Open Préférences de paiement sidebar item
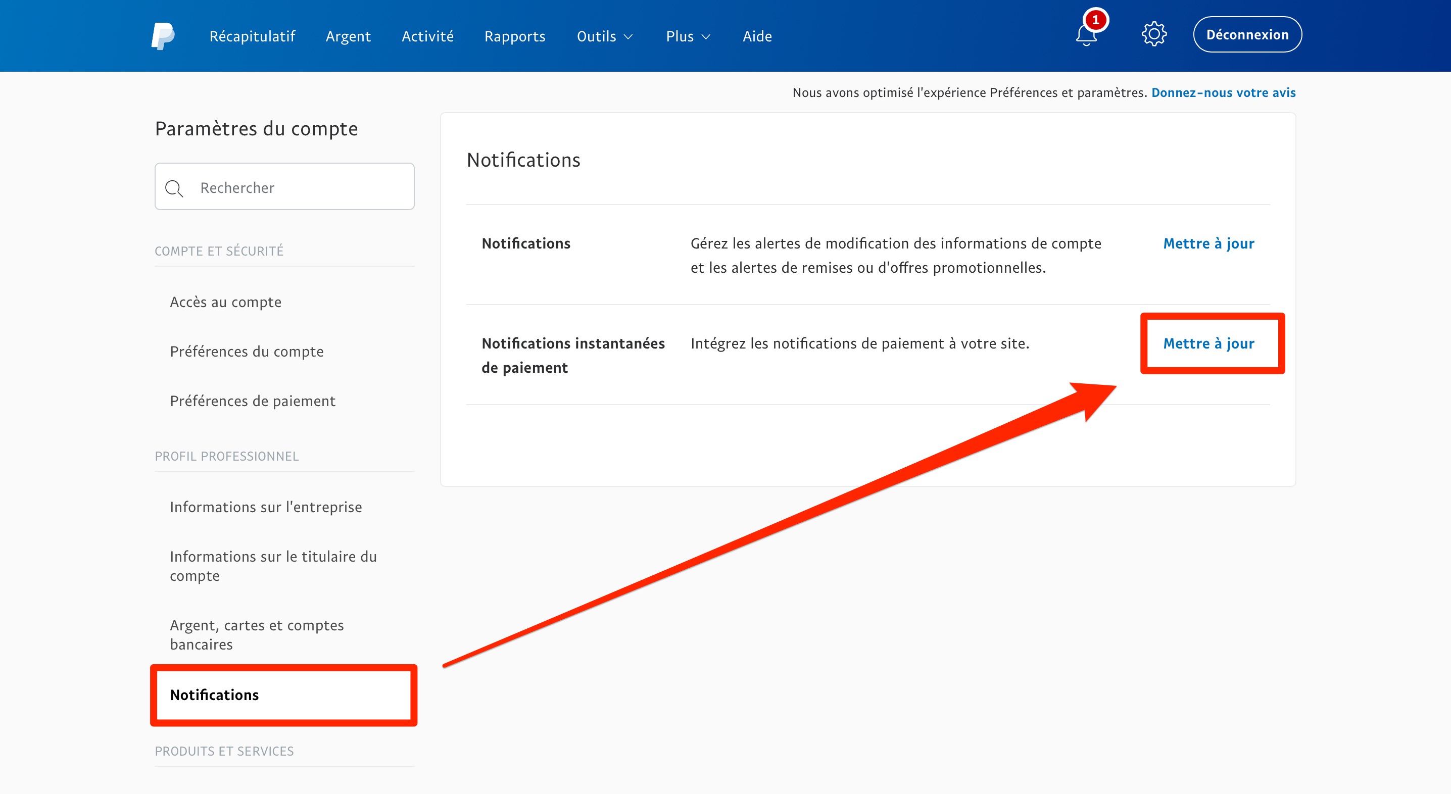This screenshot has width=1451, height=794. click(252, 401)
